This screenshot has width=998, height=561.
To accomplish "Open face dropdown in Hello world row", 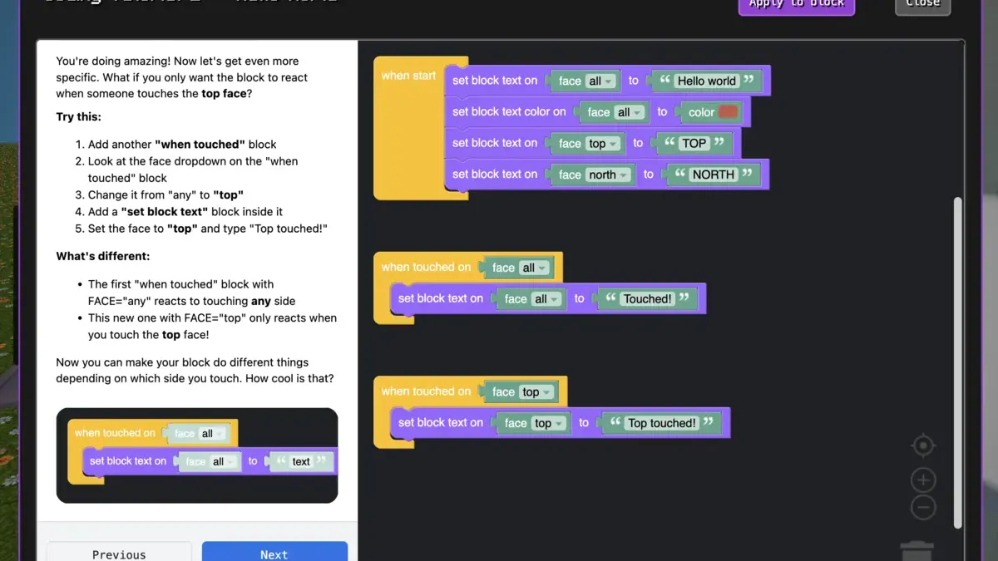I will [600, 81].
